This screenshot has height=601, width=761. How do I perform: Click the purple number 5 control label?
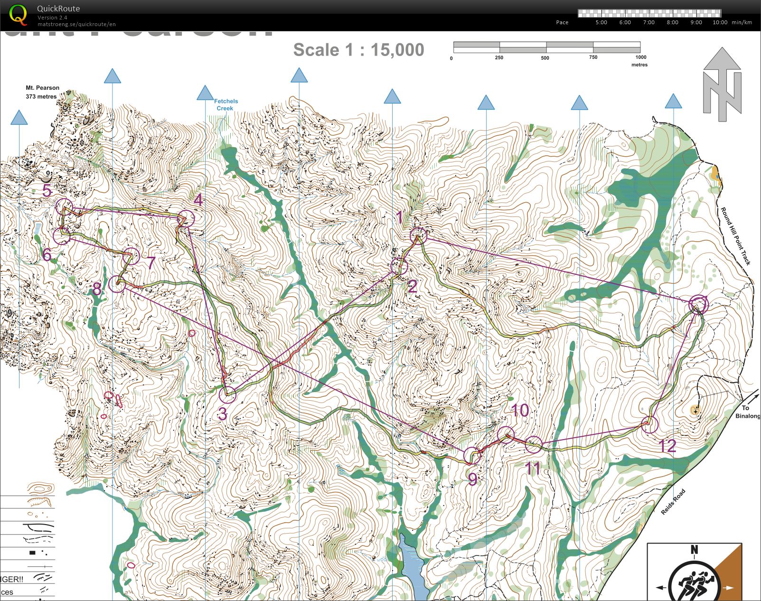47,191
